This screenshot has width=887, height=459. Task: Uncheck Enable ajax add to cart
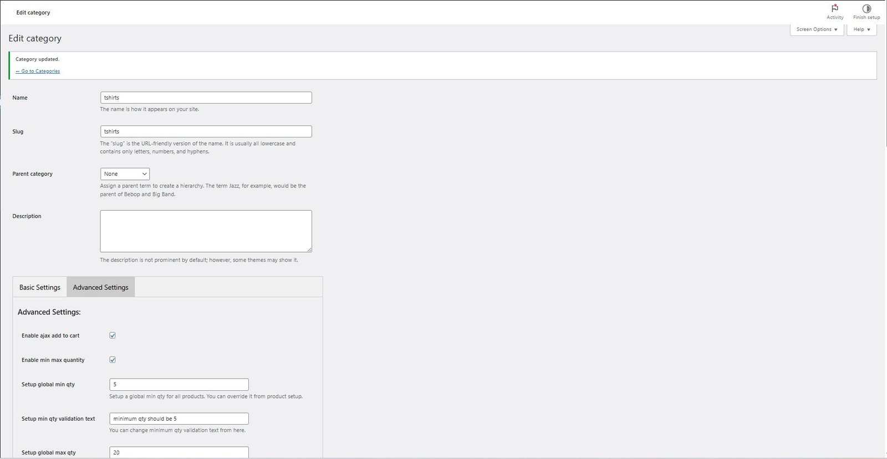click(113, 335)
